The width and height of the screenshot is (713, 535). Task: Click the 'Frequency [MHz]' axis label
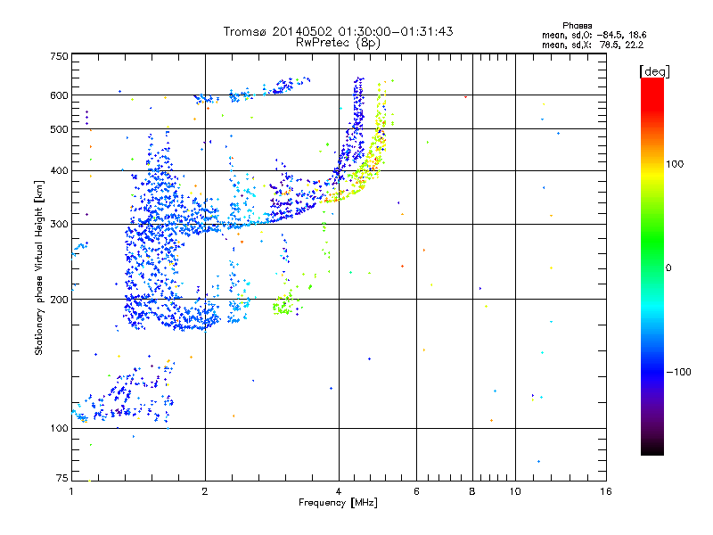(x=338, y=503)
